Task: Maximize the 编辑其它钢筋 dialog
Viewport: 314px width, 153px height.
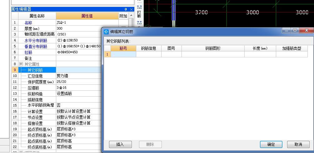Action: pos(295,30)
